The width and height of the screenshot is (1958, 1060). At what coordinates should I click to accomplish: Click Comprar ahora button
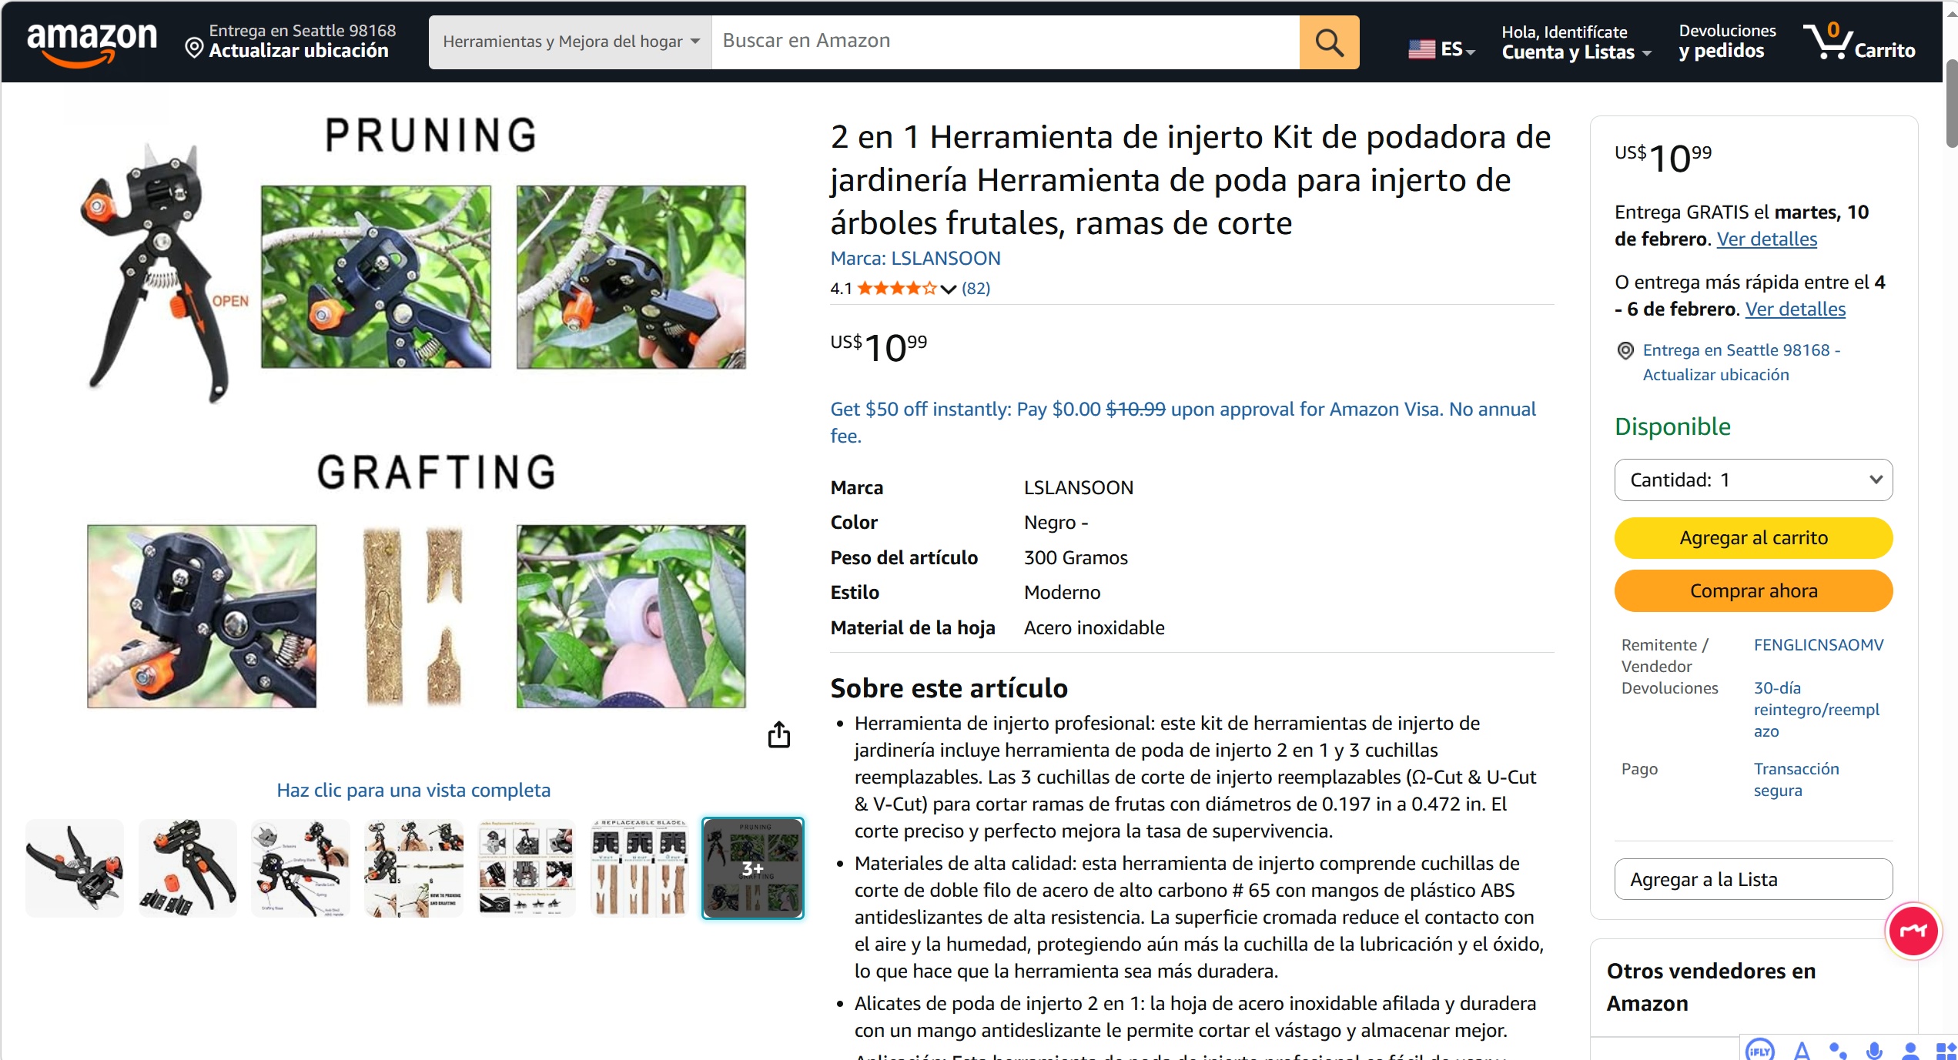[1753, 590]
